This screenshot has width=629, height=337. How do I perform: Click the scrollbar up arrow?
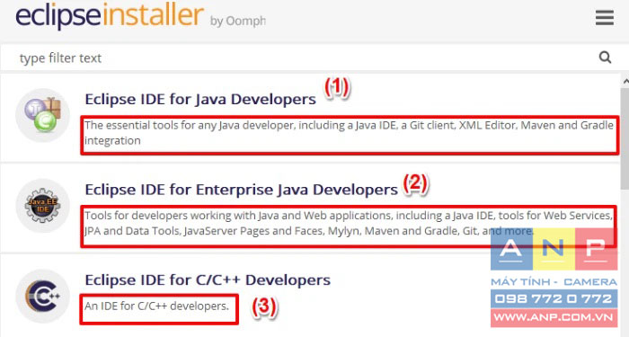[x=625, y=81]
